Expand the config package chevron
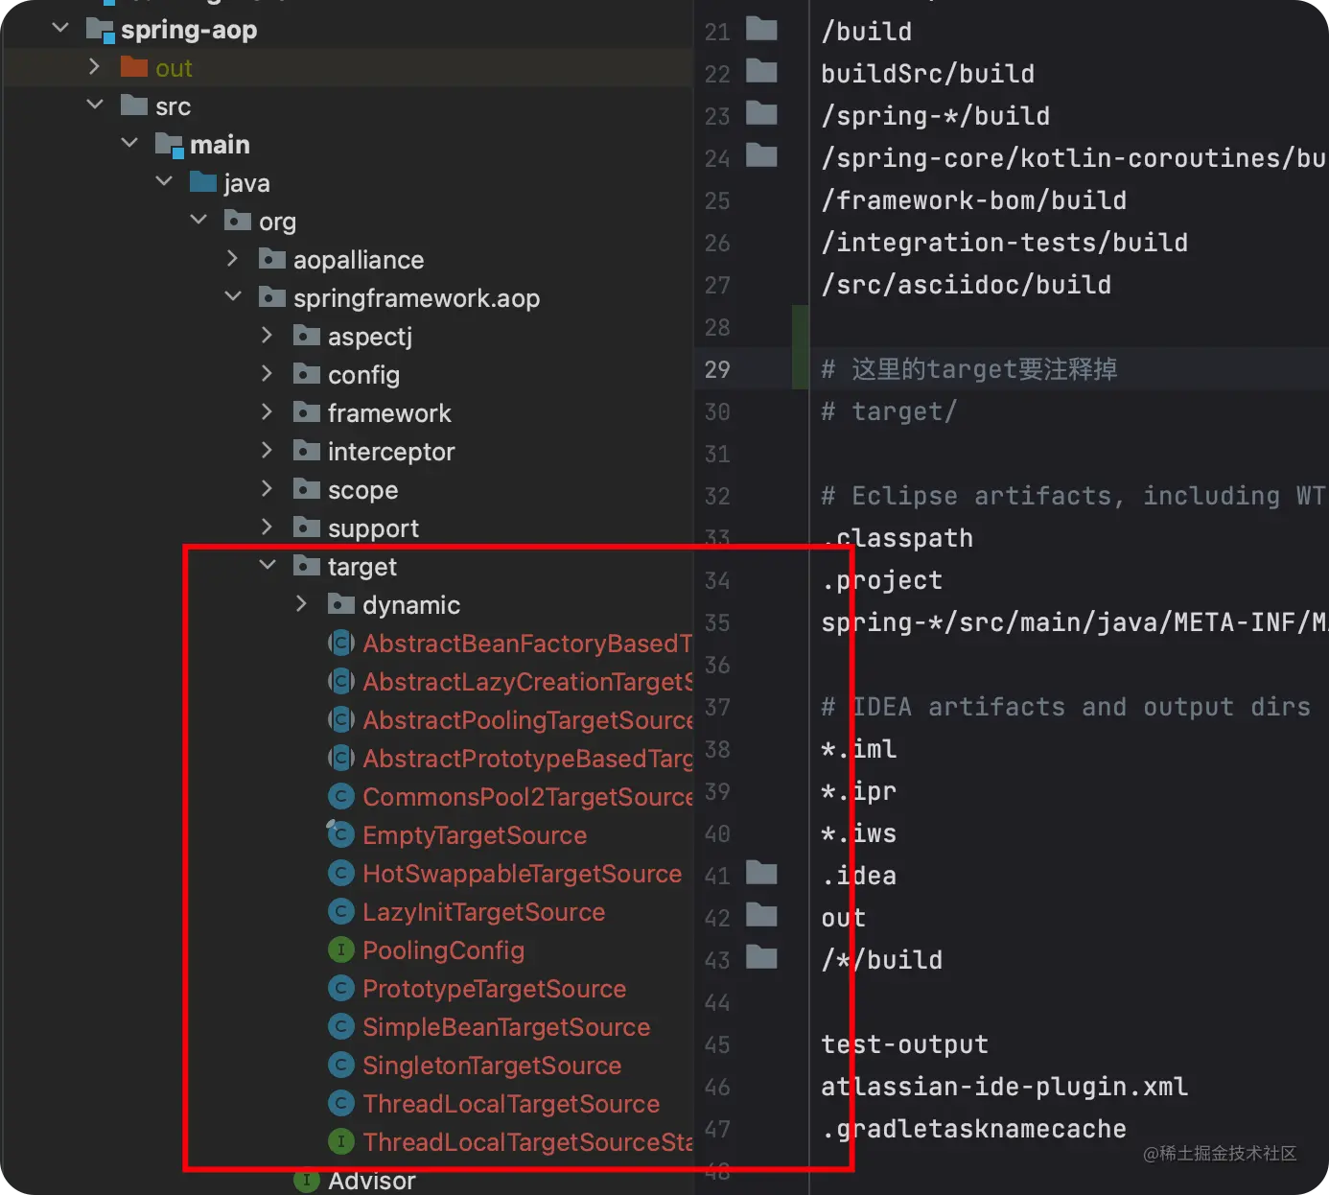Viewport: 1329px width, 1195px height. click(267, 374)
